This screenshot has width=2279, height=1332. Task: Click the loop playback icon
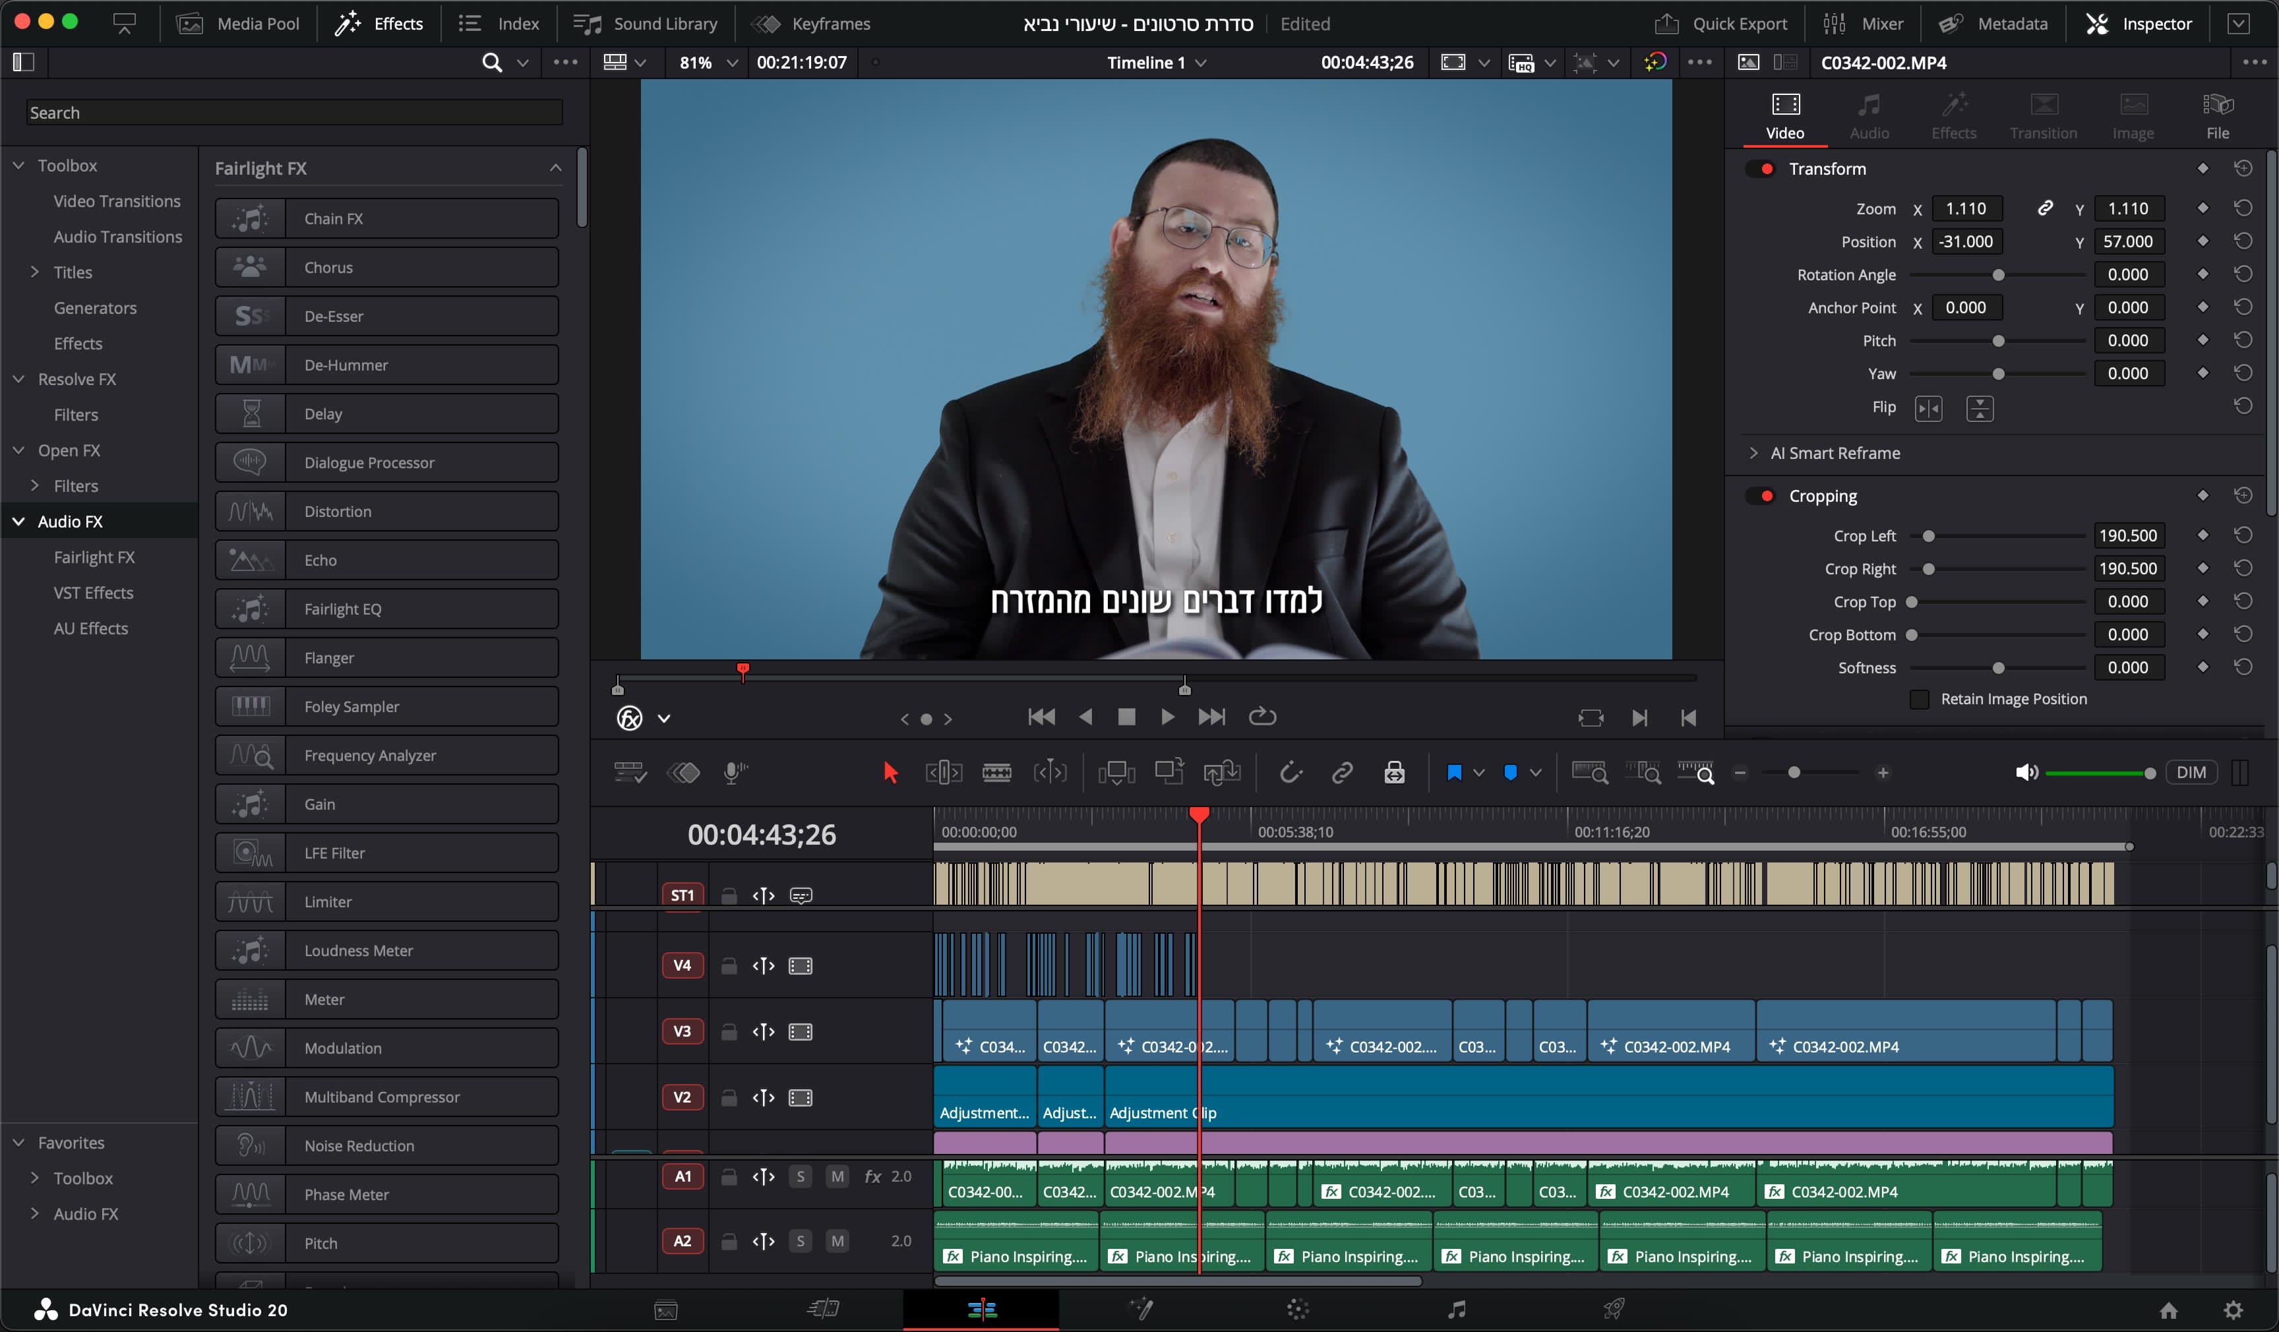pos(1261,717)
